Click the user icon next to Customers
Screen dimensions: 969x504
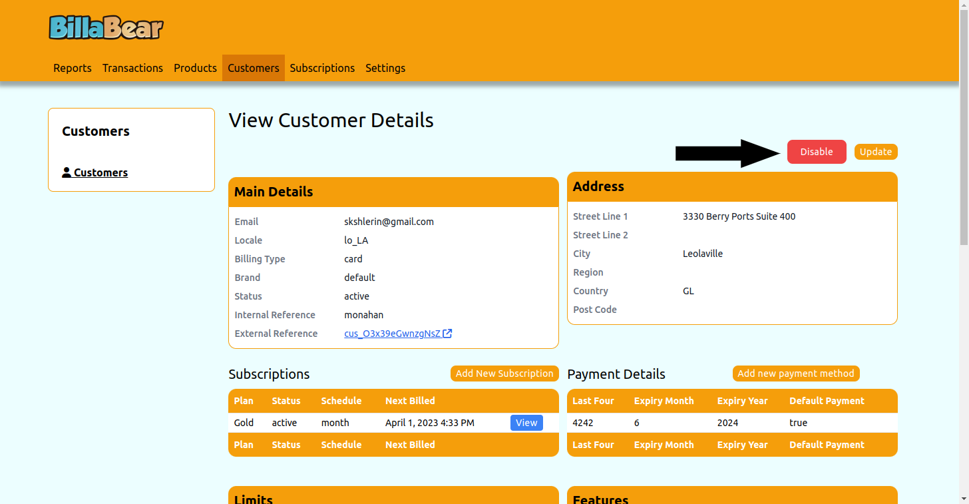[x=67, y=172]
